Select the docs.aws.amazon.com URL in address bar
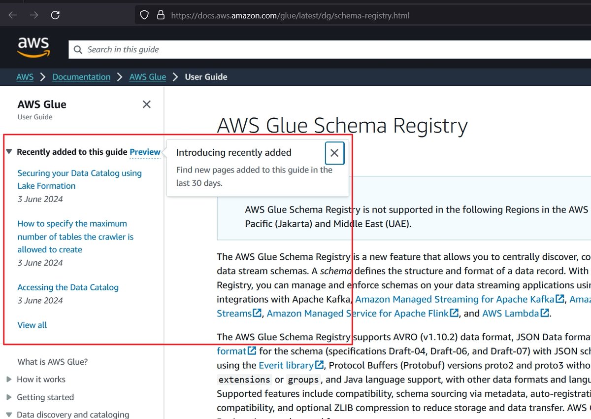The height and width of the screenshot is (419, 591). click(x=290, y=15)
